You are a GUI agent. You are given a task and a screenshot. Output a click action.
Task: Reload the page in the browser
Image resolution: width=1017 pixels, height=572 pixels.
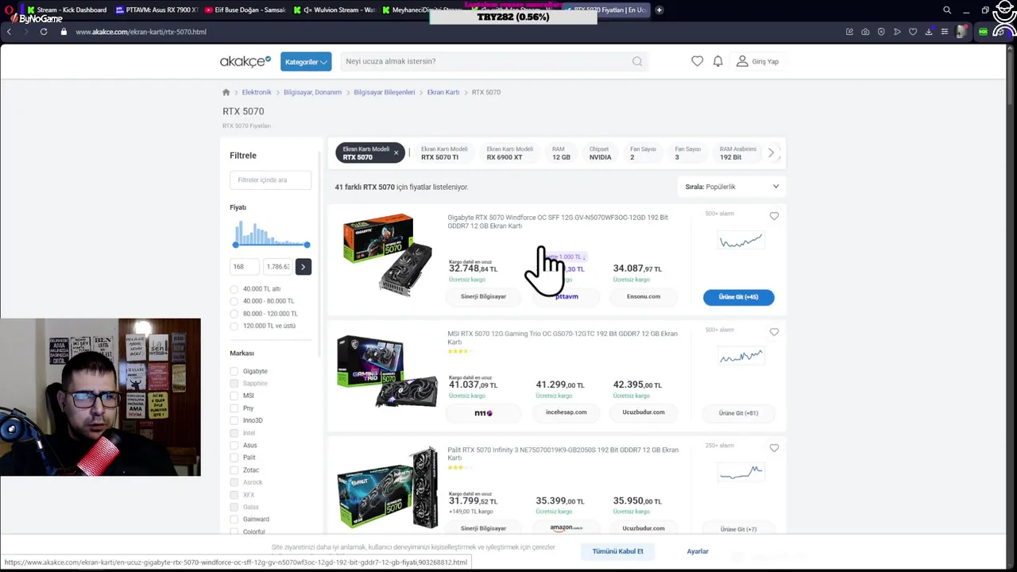pos(44,32)
